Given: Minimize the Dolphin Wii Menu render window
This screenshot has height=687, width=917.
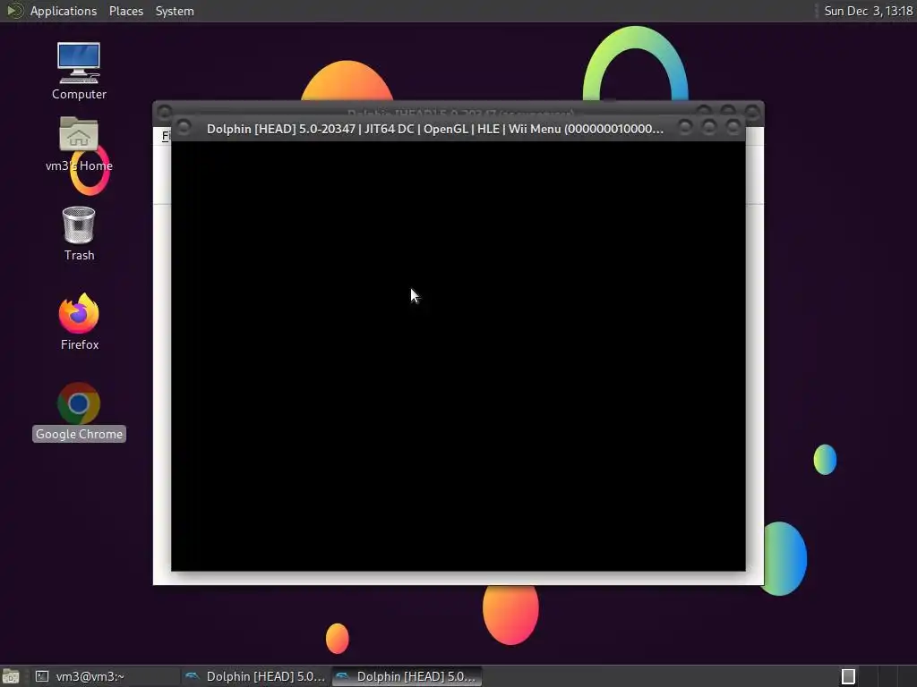Looking at the screenshot, I should pos(685,127).
